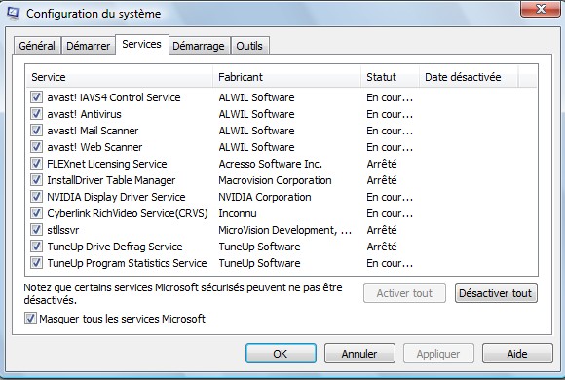Toggle Cyberlink RichVideo Service checkbox
The height and width of the screenshot is (380, 565).
(36, 213)
